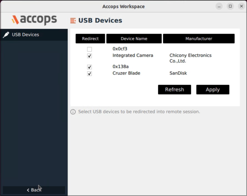
Task: Select USB Devices in the sidebar
Action: coord(25,35)
